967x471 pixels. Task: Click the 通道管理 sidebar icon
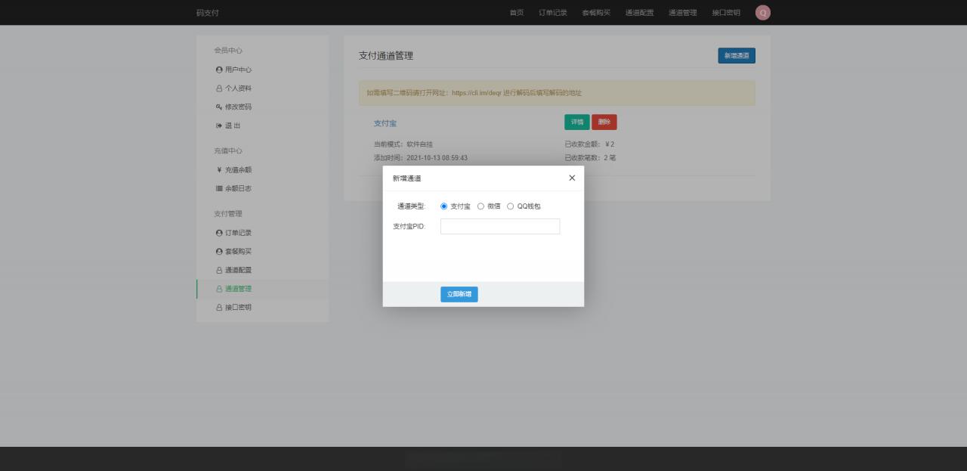pyautogui.click(x=219, y=289)
